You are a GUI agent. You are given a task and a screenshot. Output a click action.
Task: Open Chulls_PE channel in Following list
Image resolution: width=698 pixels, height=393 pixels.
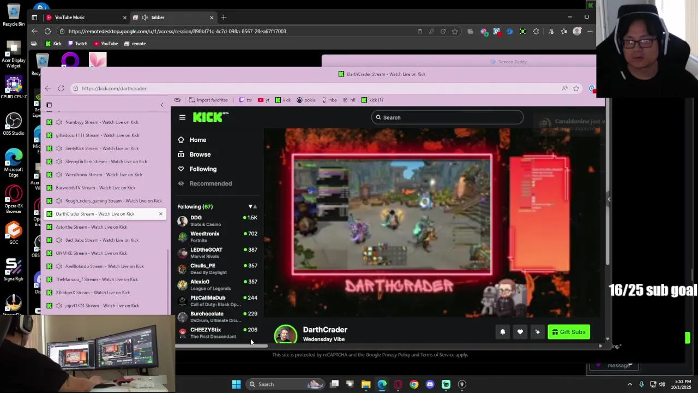pos(217,269)
